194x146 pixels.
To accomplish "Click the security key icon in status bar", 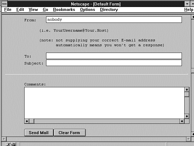I will click(8, 144).
